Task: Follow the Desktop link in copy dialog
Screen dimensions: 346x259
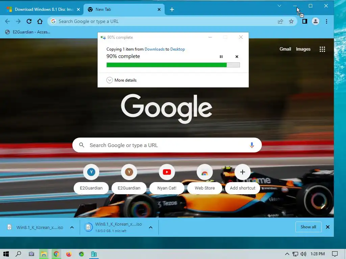Action: click(177, 49)
